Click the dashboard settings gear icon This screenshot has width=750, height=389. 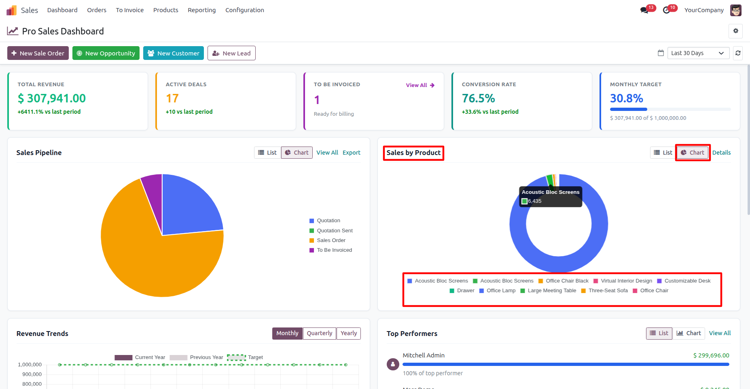point(735,31)
